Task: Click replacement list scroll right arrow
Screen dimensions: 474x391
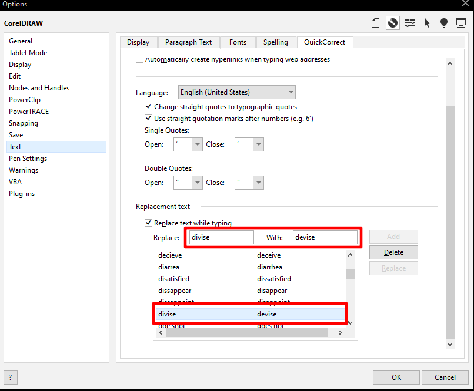Action: click(341, 332)
